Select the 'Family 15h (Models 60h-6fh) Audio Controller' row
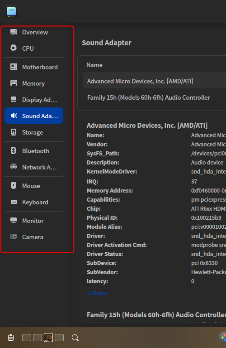The image size is (226, 348). (x=154, y=98)
